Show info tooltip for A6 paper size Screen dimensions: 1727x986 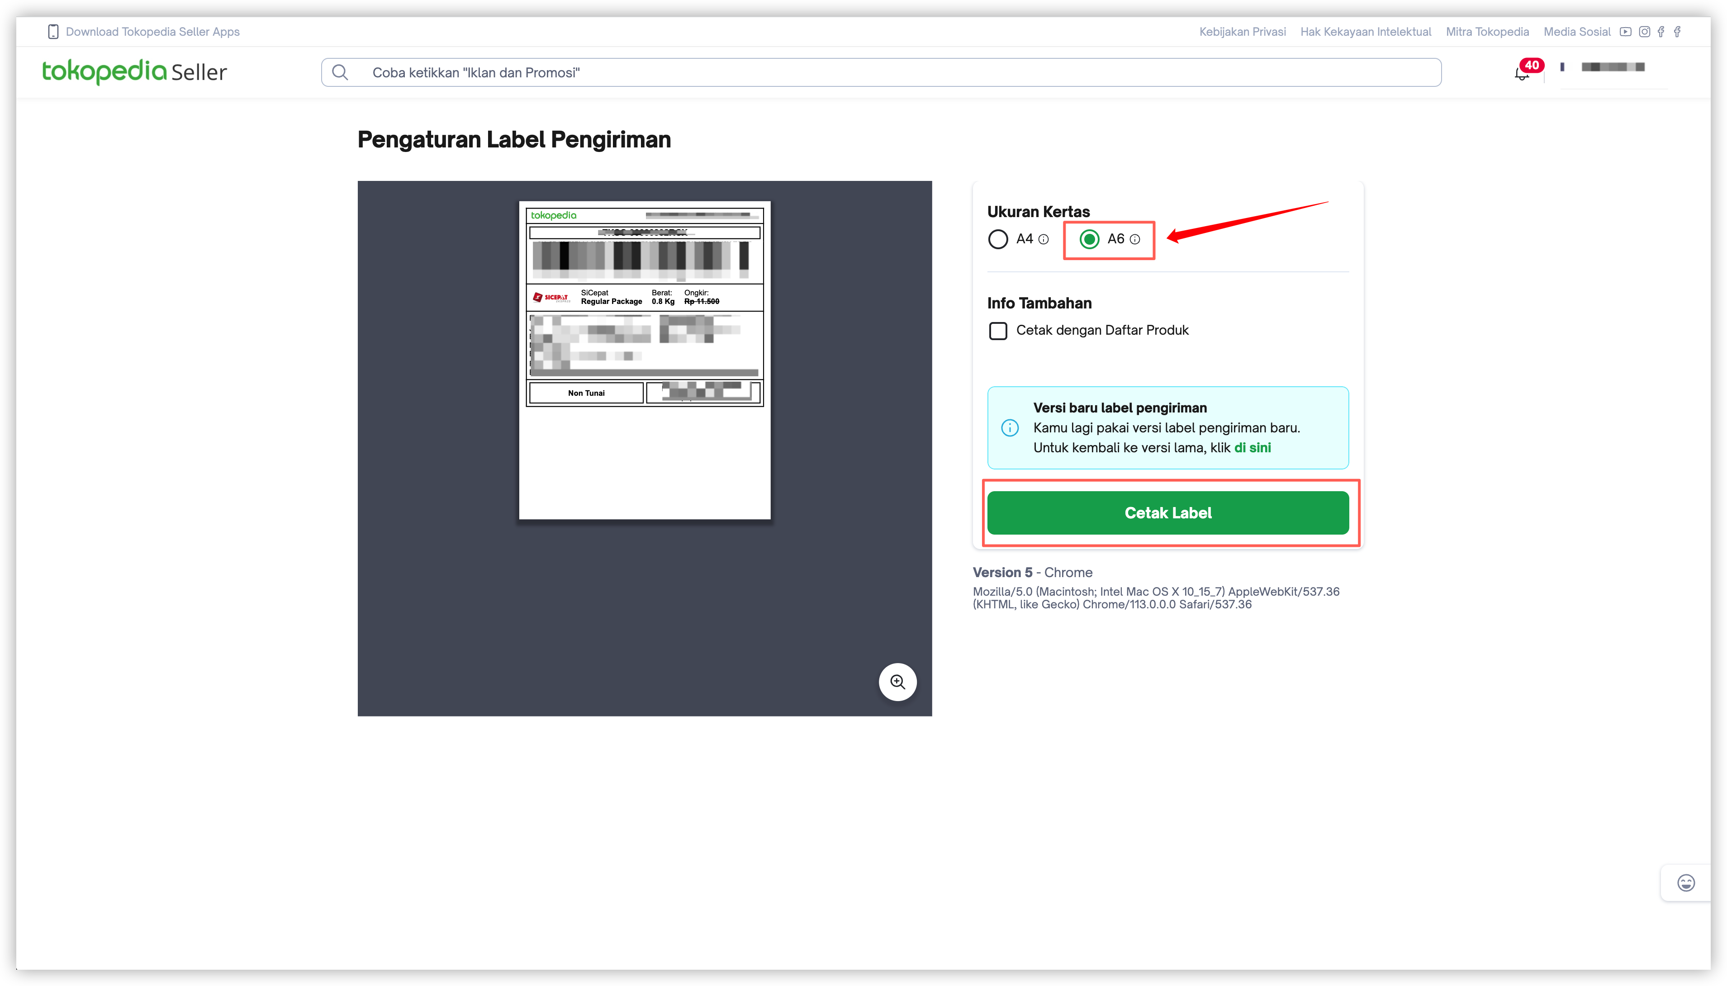(x=1135, y=239)
